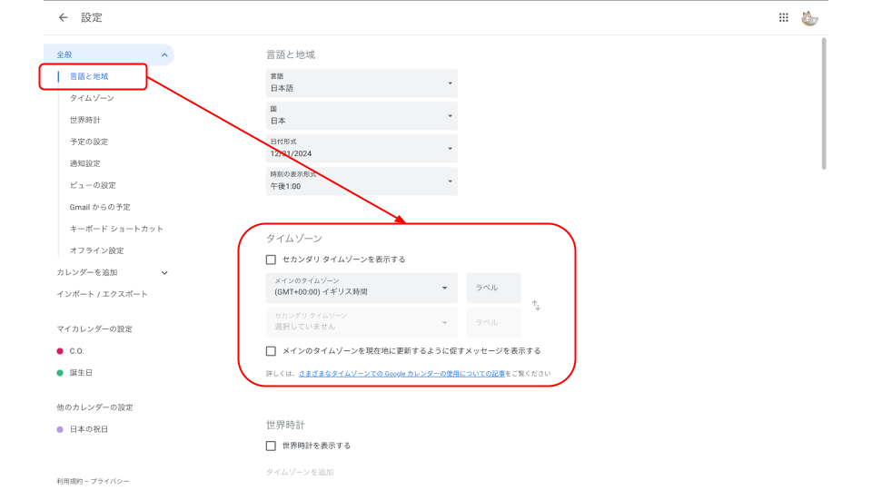872x490 pixels.
Task: Select the C.O. calendar red color dot
Action: point(60,351)
